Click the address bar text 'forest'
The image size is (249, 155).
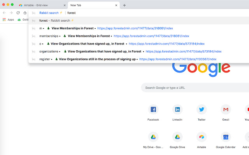[x=72, y=13]
